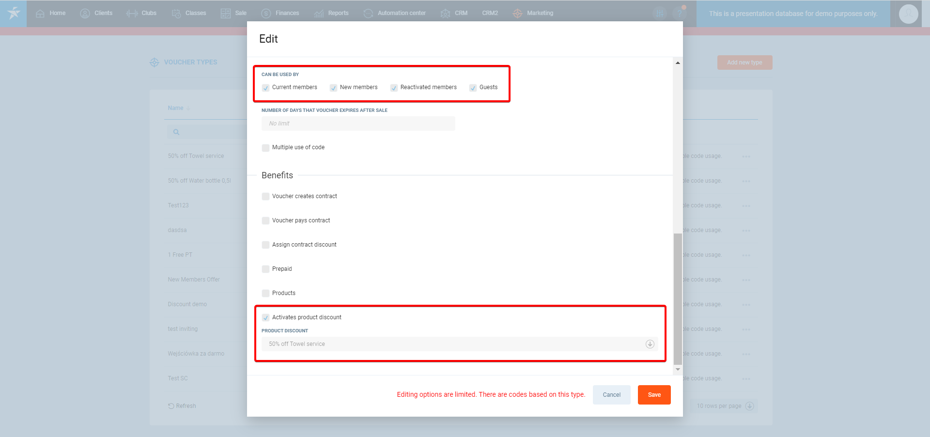
Task: Click the refresh icon below the table
Action: pos(171,406)
